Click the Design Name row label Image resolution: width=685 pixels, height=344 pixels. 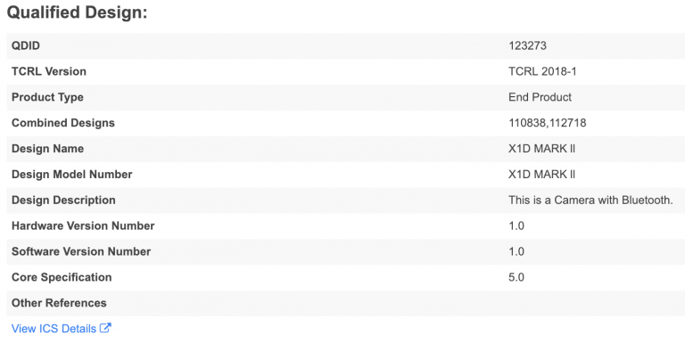tap(47, 149)
